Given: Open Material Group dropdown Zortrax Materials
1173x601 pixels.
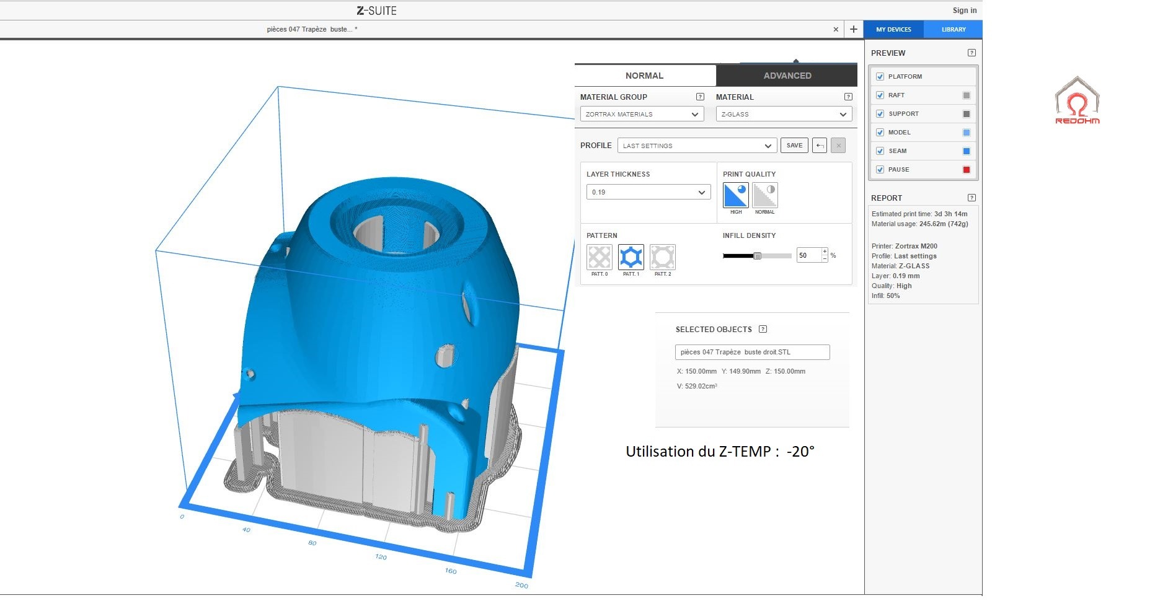Looking at the screenshot, I should 642,114.
